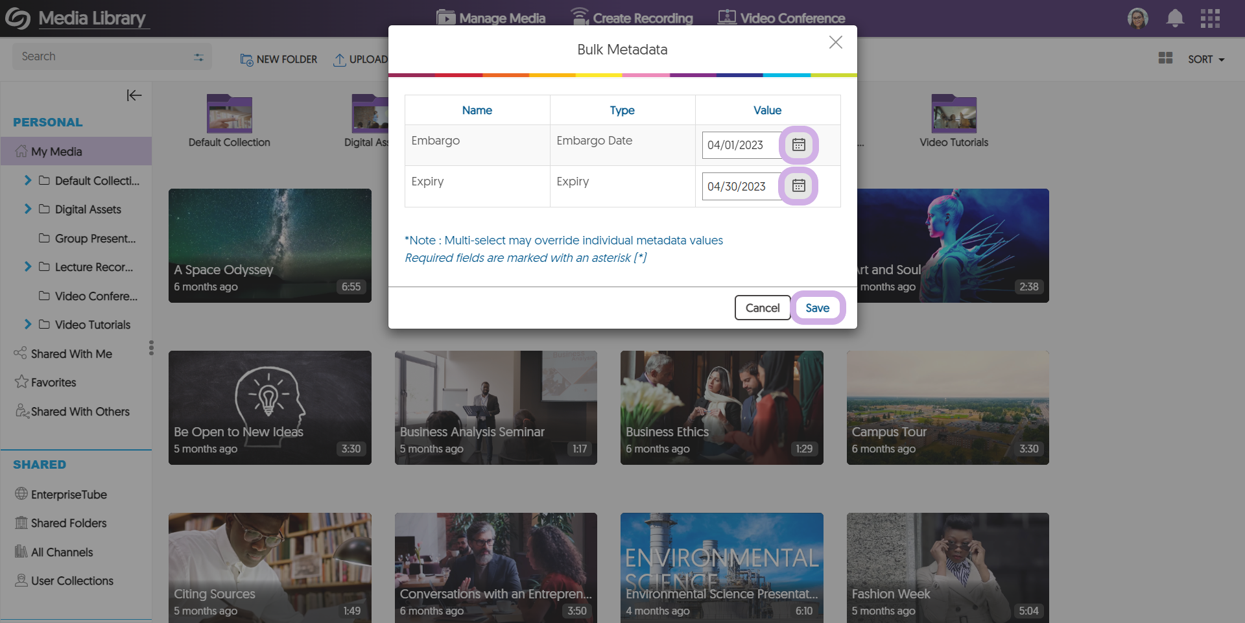
Task: Expand the Video Tutorials tree folder
Action: pyautogui.click(x=27, y=324)
